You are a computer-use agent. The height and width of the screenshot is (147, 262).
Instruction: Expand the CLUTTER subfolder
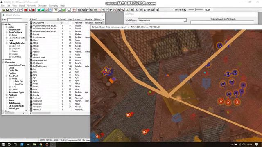(x=10, y=46)
